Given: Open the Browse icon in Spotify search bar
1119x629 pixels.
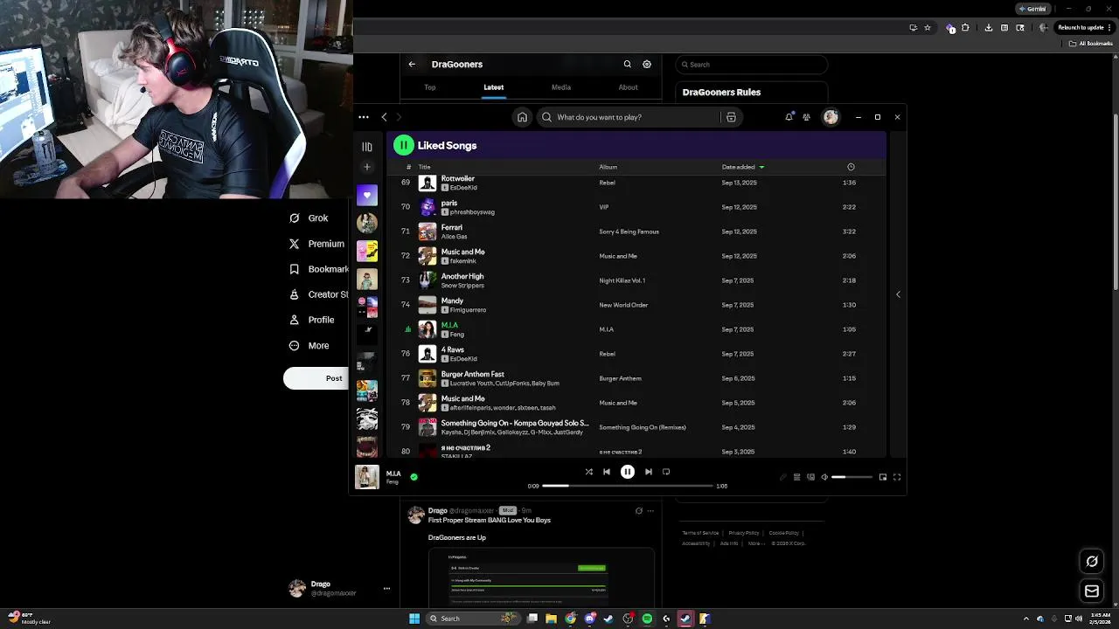Looking at the screenshot, I should 731,117.
